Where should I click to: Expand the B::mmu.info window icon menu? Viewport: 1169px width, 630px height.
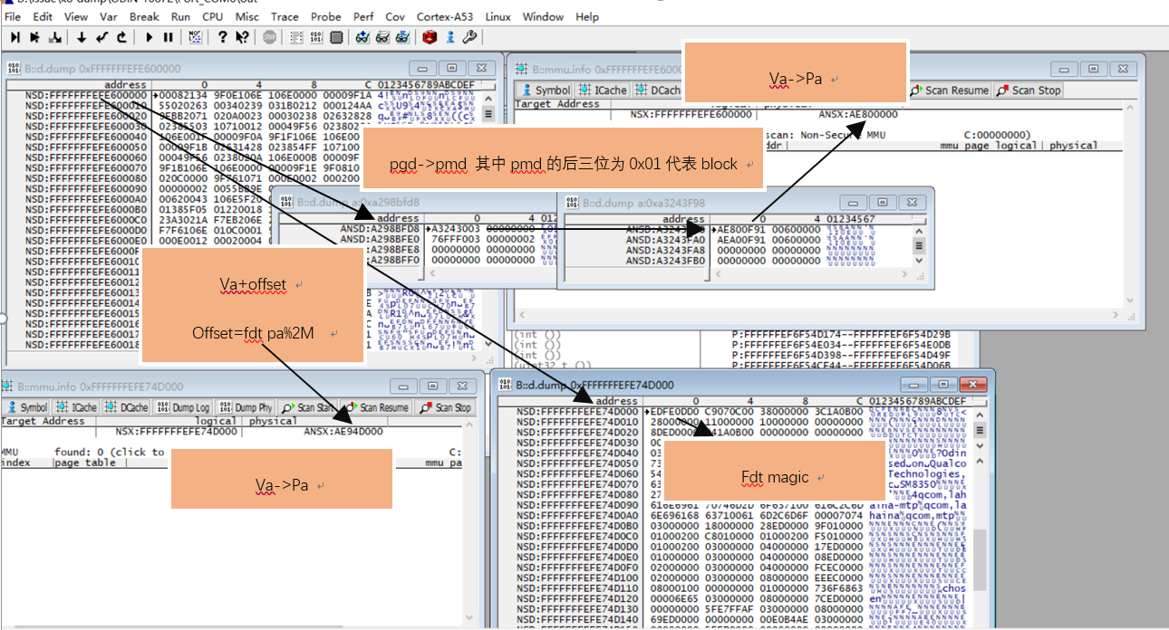pyautogui.click(x=522, y=68)
